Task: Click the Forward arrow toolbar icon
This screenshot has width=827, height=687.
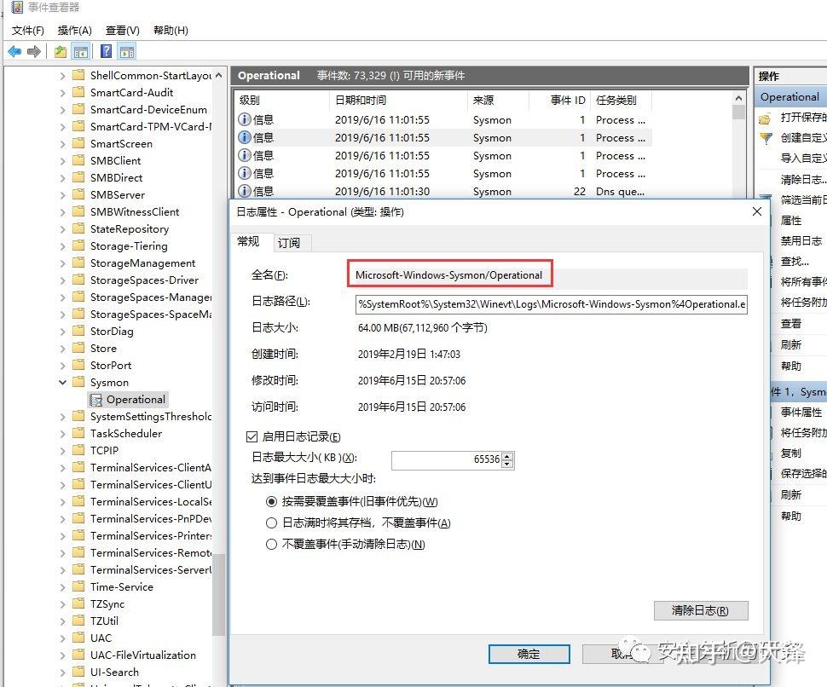Action: (34, 52)
